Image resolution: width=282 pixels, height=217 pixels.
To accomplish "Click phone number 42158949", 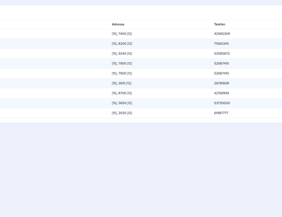I will [x=221, y=93].
